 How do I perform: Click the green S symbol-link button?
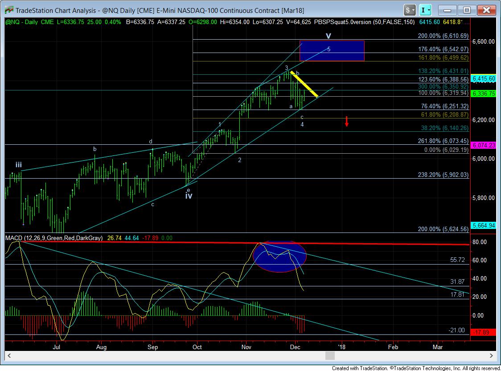tap(408, 10)
